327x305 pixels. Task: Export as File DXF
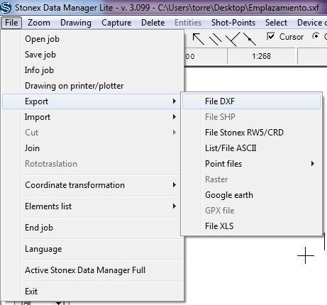tap(252, 101)
